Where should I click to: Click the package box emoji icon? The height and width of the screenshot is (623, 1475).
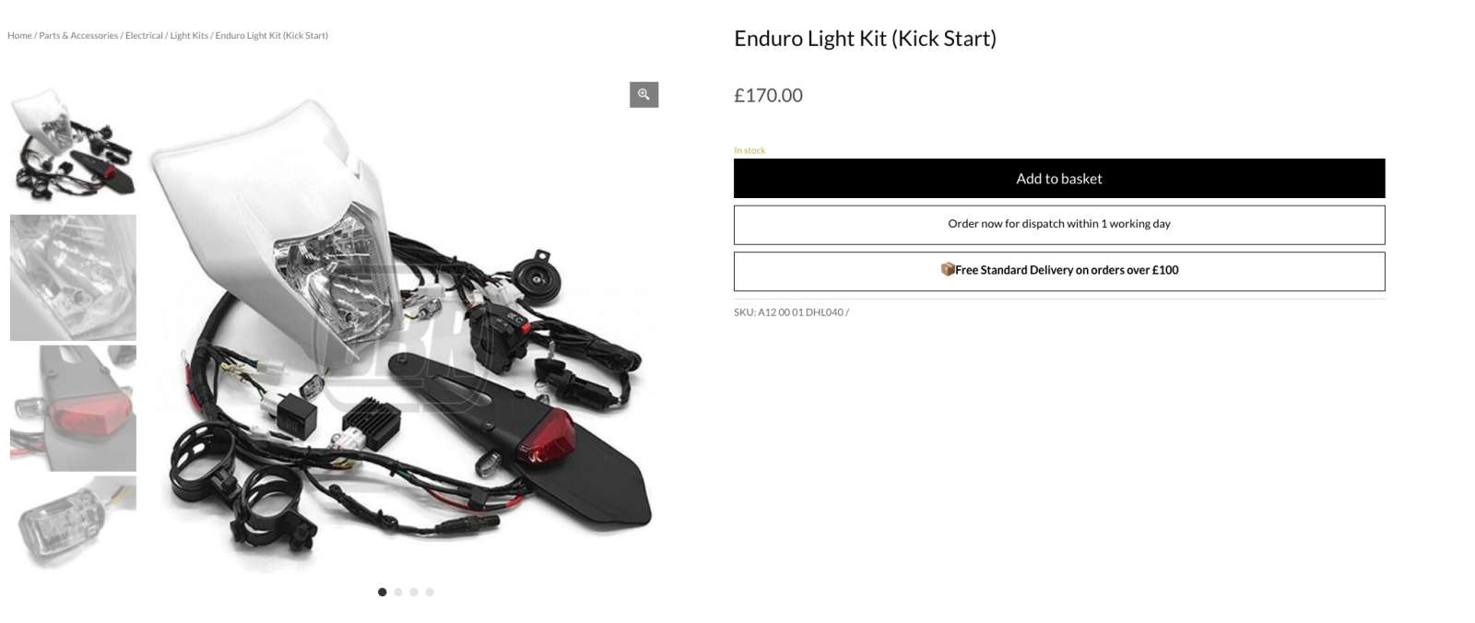[x=947, y=270]
